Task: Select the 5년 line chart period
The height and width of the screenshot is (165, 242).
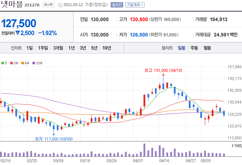Action: point(94,48)
